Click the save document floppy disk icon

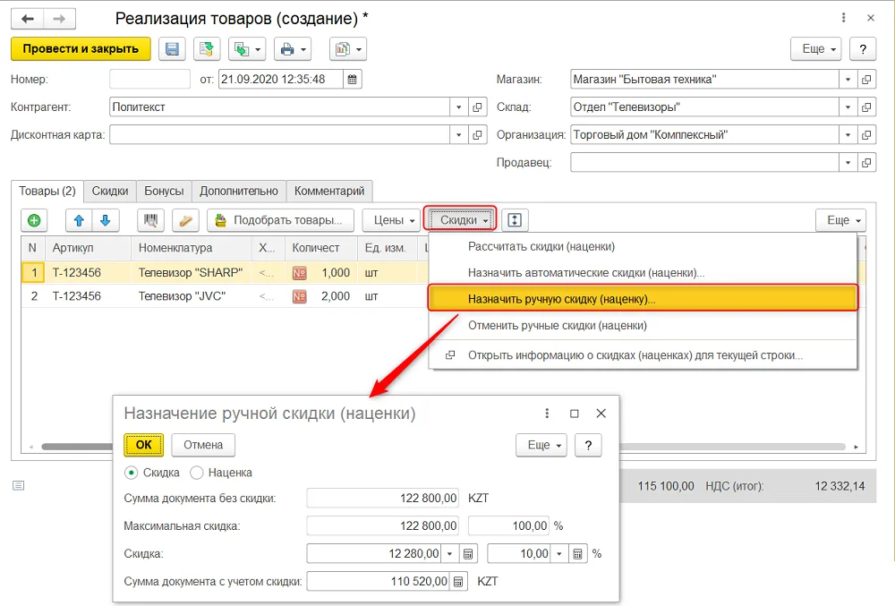[172, 49]
